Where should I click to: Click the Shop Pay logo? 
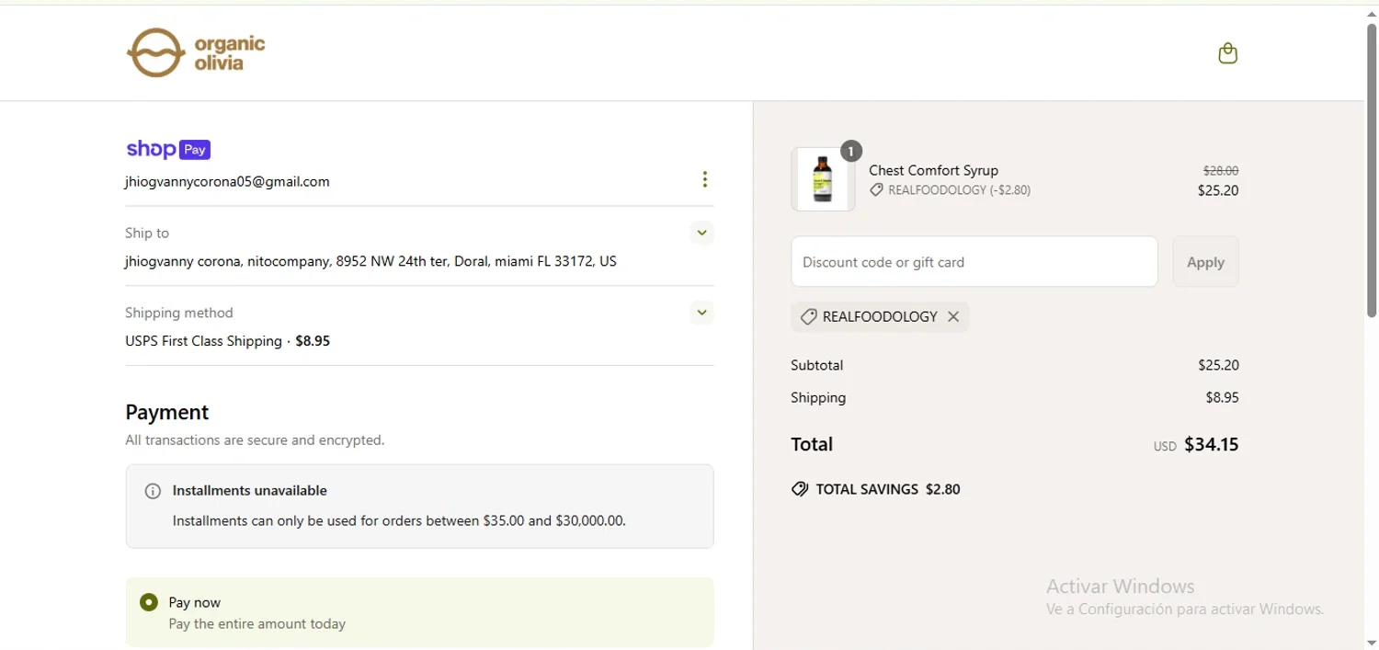[x=168, y=149]
